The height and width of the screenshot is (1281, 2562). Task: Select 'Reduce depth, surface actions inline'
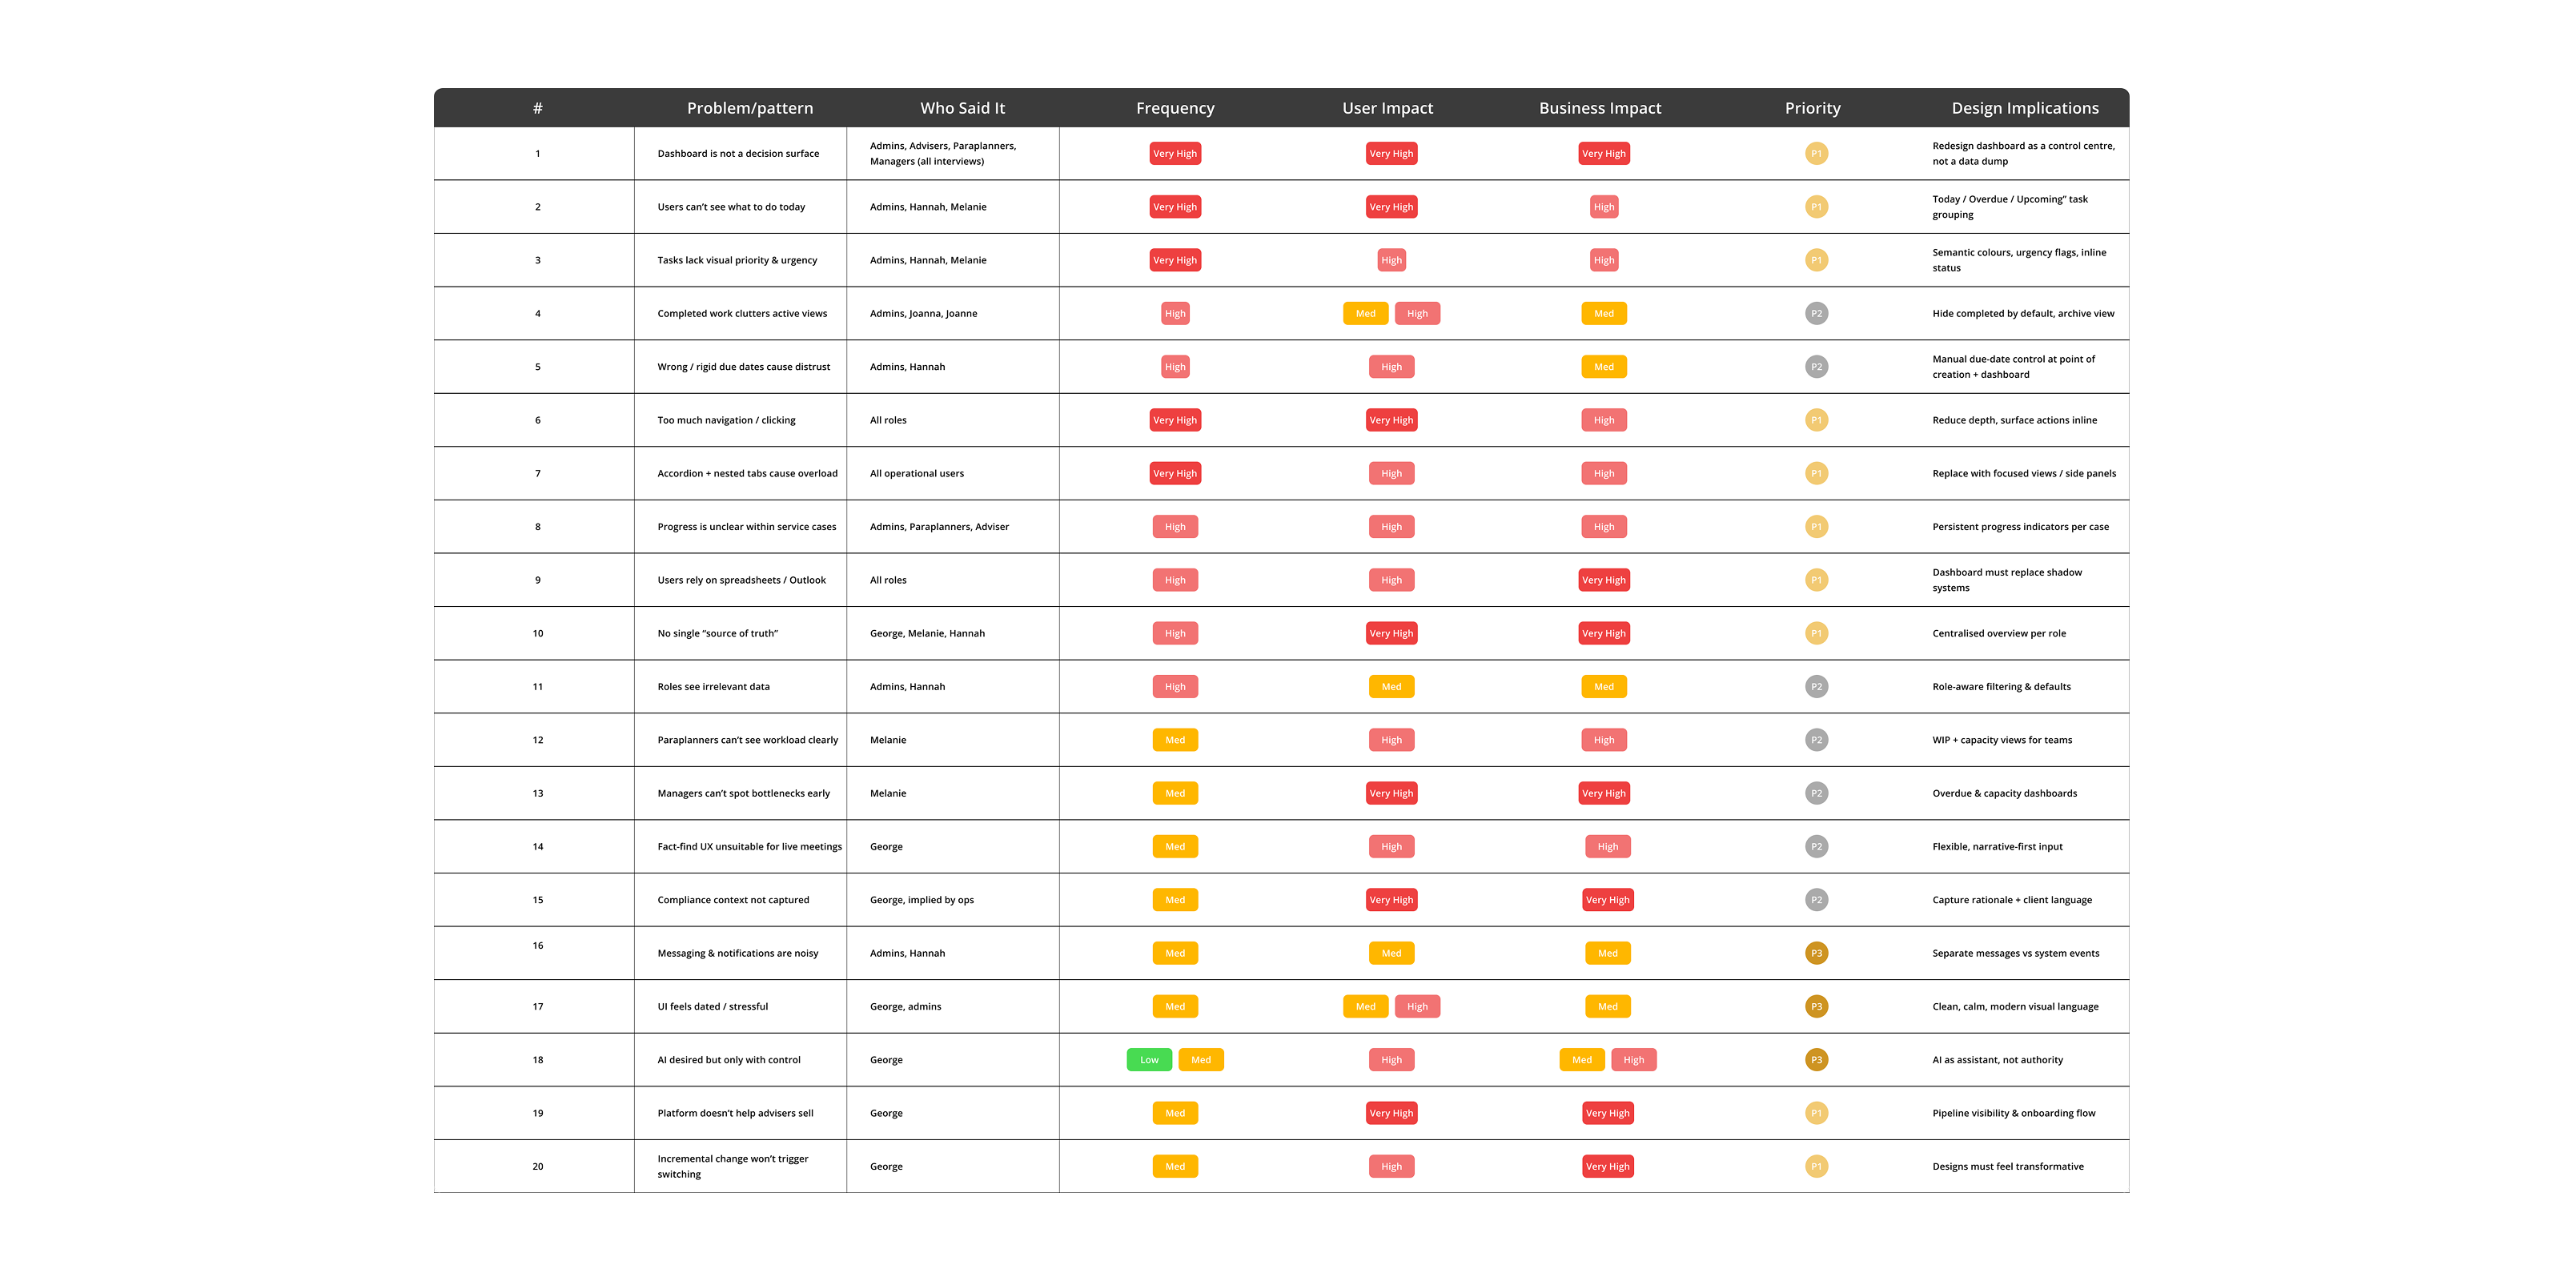tap(2014, 420)
